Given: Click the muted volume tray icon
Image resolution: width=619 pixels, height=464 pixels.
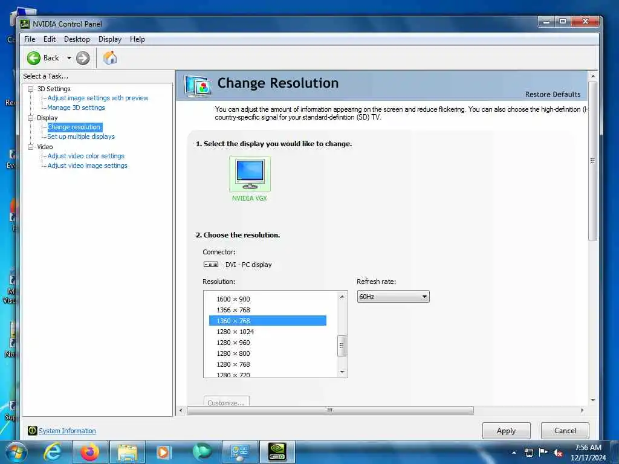Looking at the screenshot, I should [x=558, y=453].
